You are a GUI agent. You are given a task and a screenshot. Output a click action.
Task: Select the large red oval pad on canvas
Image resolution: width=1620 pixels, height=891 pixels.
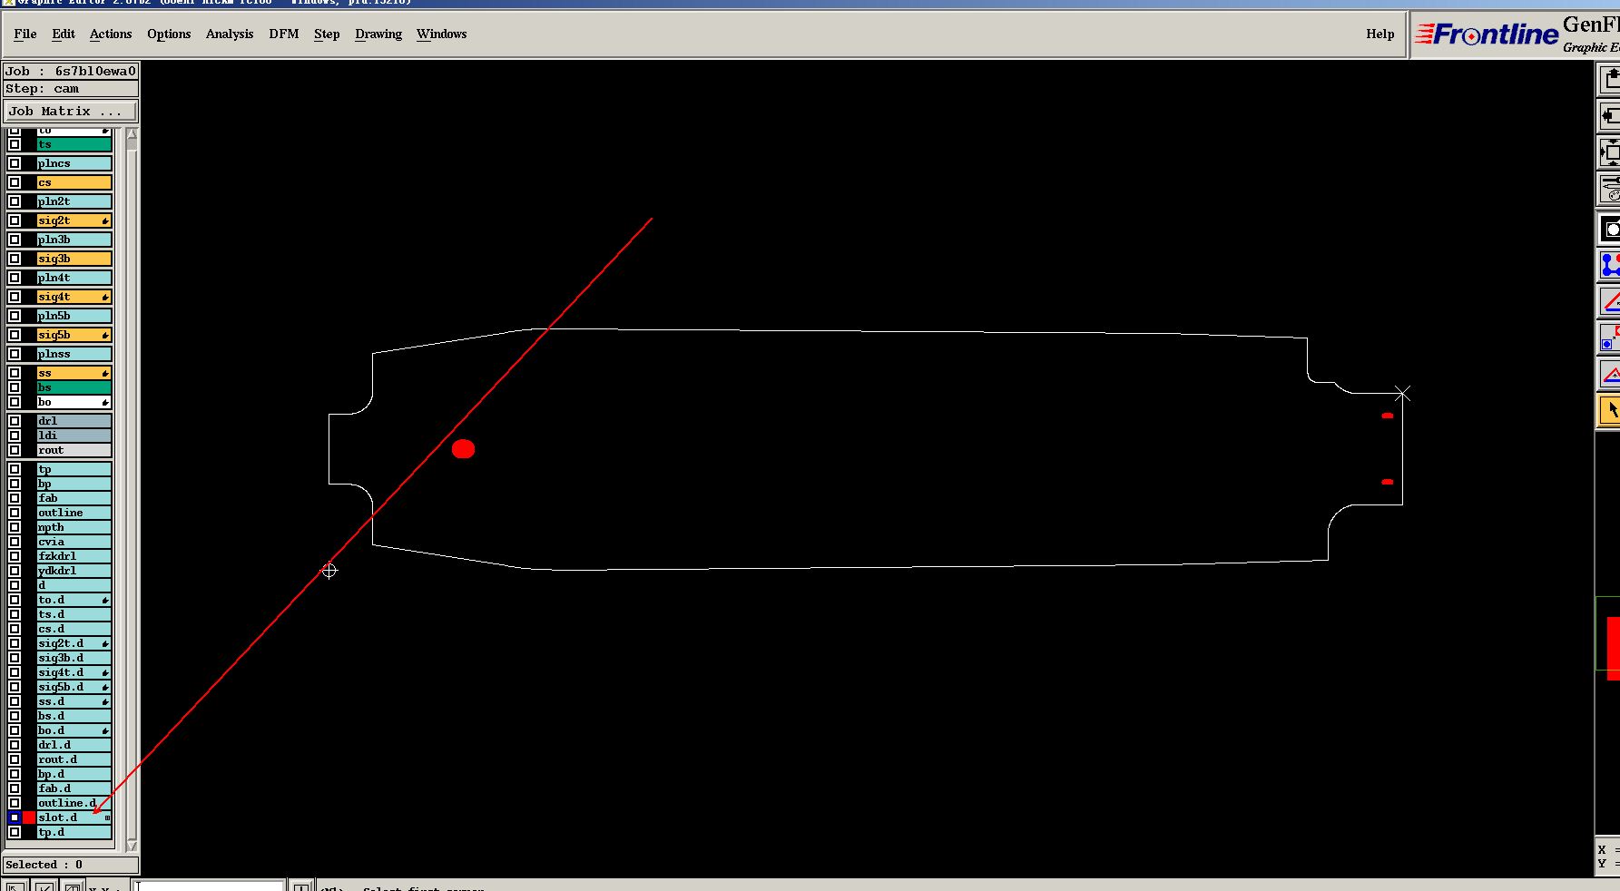464,449
